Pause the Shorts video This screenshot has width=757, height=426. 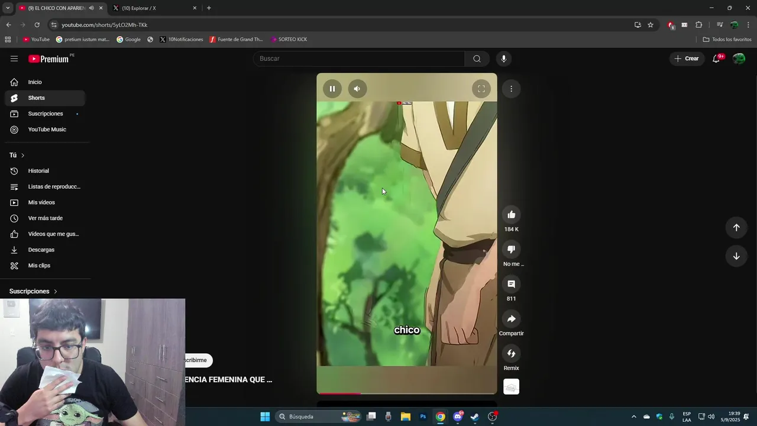click(332, 89)
